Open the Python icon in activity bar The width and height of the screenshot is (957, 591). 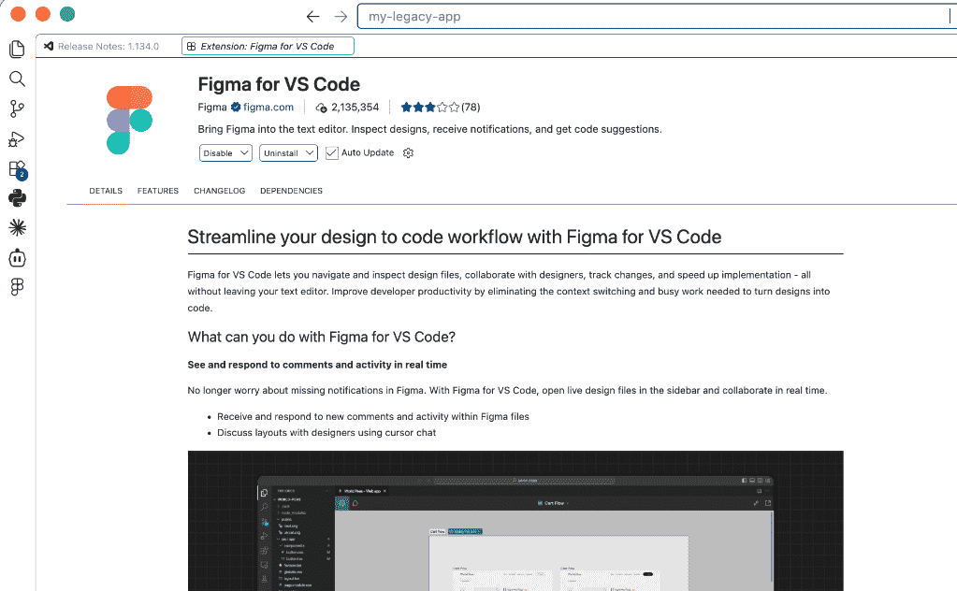point(17,198)
